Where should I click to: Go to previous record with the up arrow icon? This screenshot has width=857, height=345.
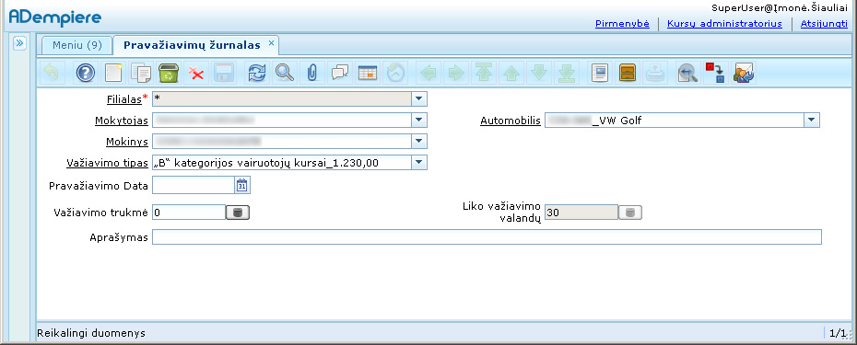(511, 73)
